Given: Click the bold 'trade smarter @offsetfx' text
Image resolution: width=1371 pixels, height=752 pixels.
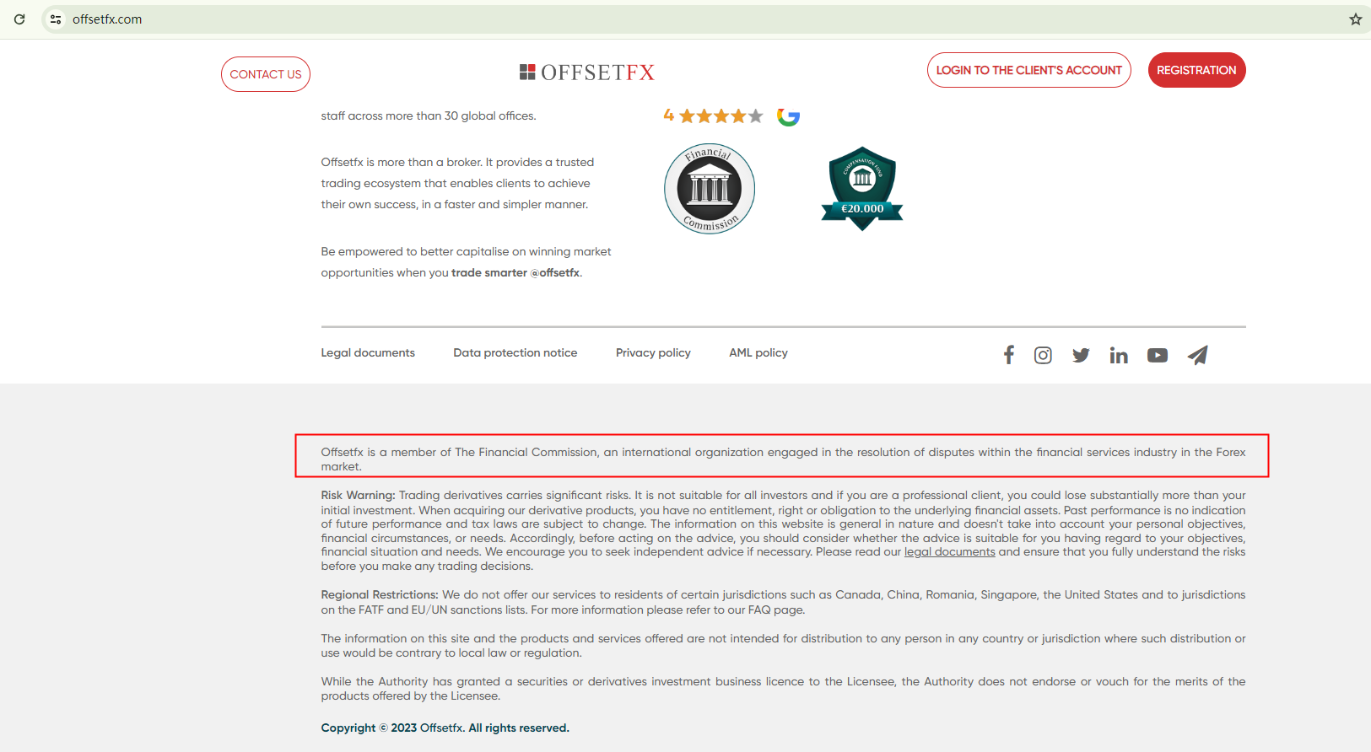Looking at the screenshot, I should click(x=515, y=273).
